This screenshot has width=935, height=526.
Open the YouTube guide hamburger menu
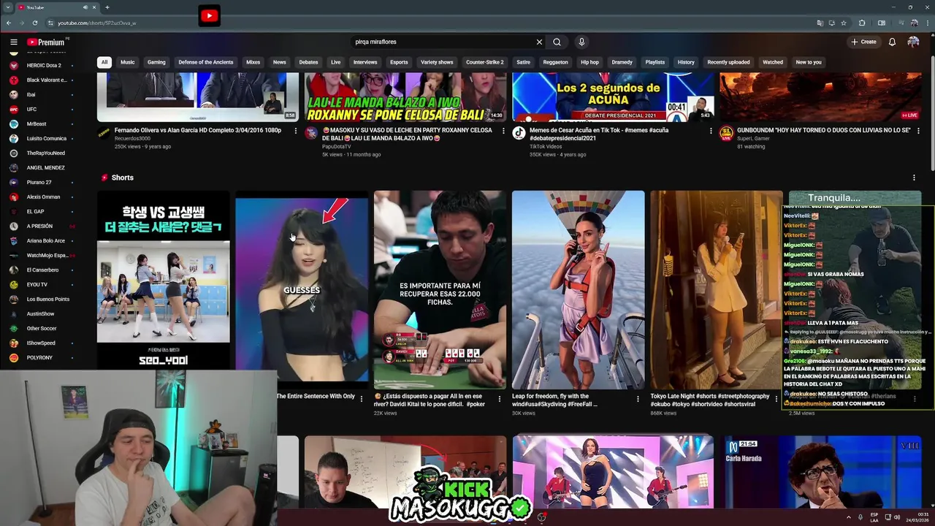[x=13, y=42]
